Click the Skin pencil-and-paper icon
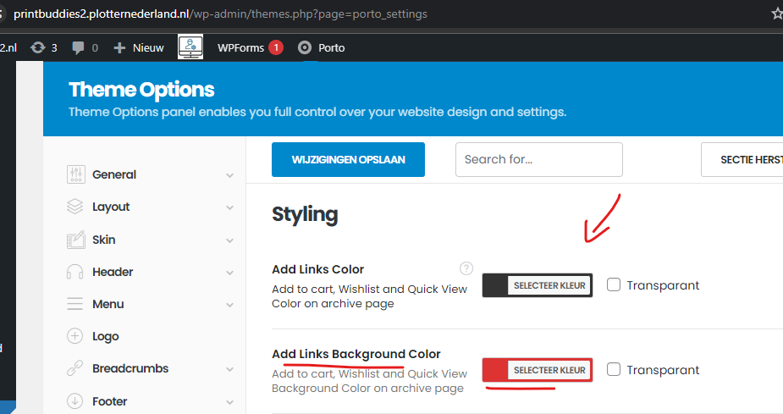783x414 pixels. (x=76, y=240)
